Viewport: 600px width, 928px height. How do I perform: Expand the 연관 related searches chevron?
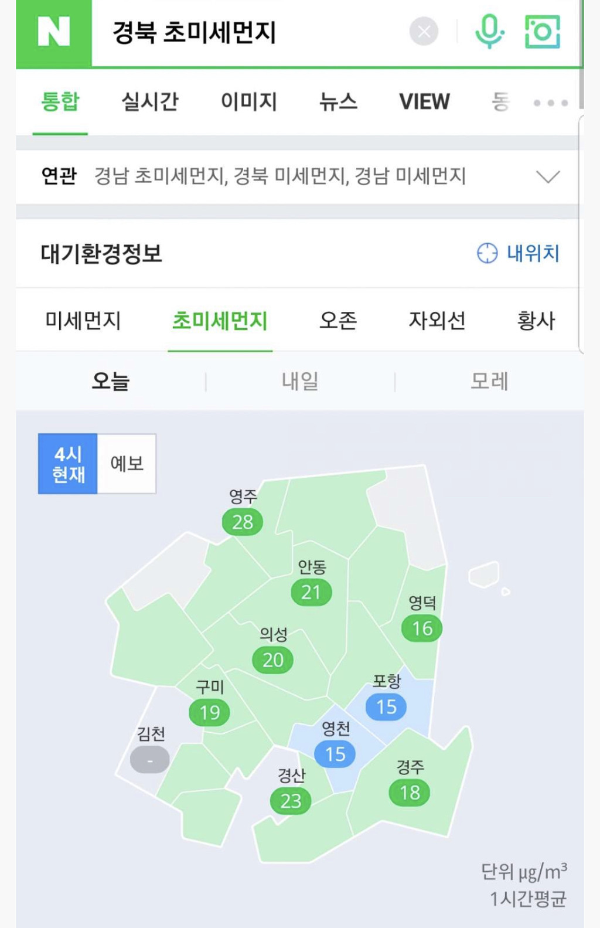(548, 176)
